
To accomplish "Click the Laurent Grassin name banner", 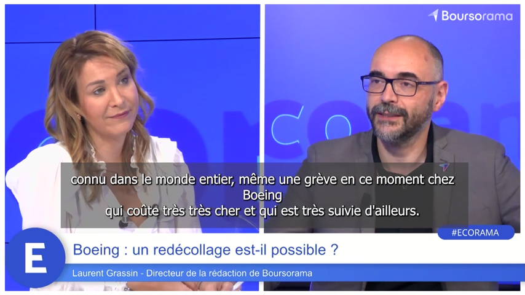I will 192,273.
